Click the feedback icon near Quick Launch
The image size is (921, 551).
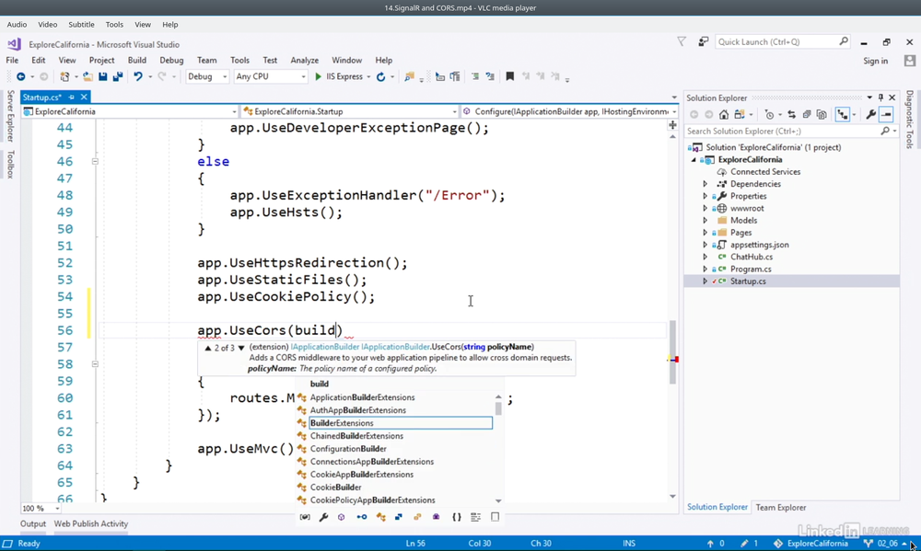(703, 41)
